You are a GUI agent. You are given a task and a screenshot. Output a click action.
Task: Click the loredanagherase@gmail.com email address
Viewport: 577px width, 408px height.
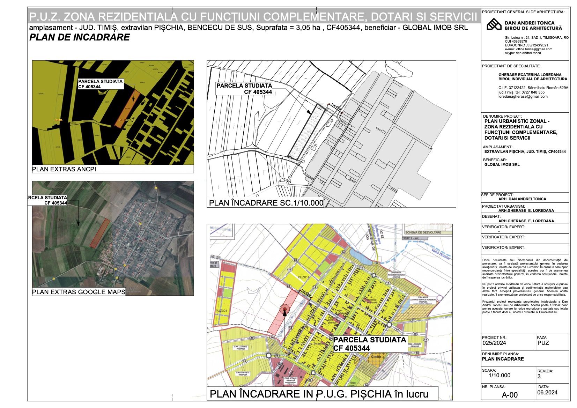(523, 97)
